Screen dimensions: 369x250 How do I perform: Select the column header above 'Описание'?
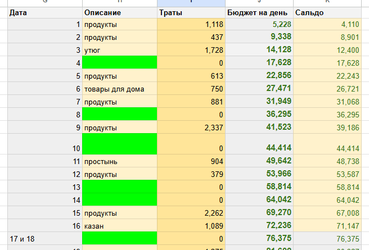(120, 3)
